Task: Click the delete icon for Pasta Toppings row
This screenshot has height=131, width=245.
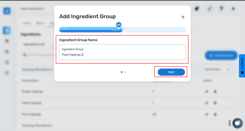Action: click(x=215, y=103)
